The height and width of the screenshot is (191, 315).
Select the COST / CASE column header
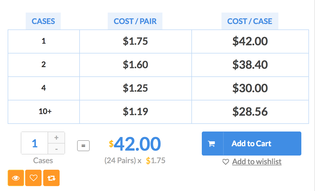(x=250, y=21)
